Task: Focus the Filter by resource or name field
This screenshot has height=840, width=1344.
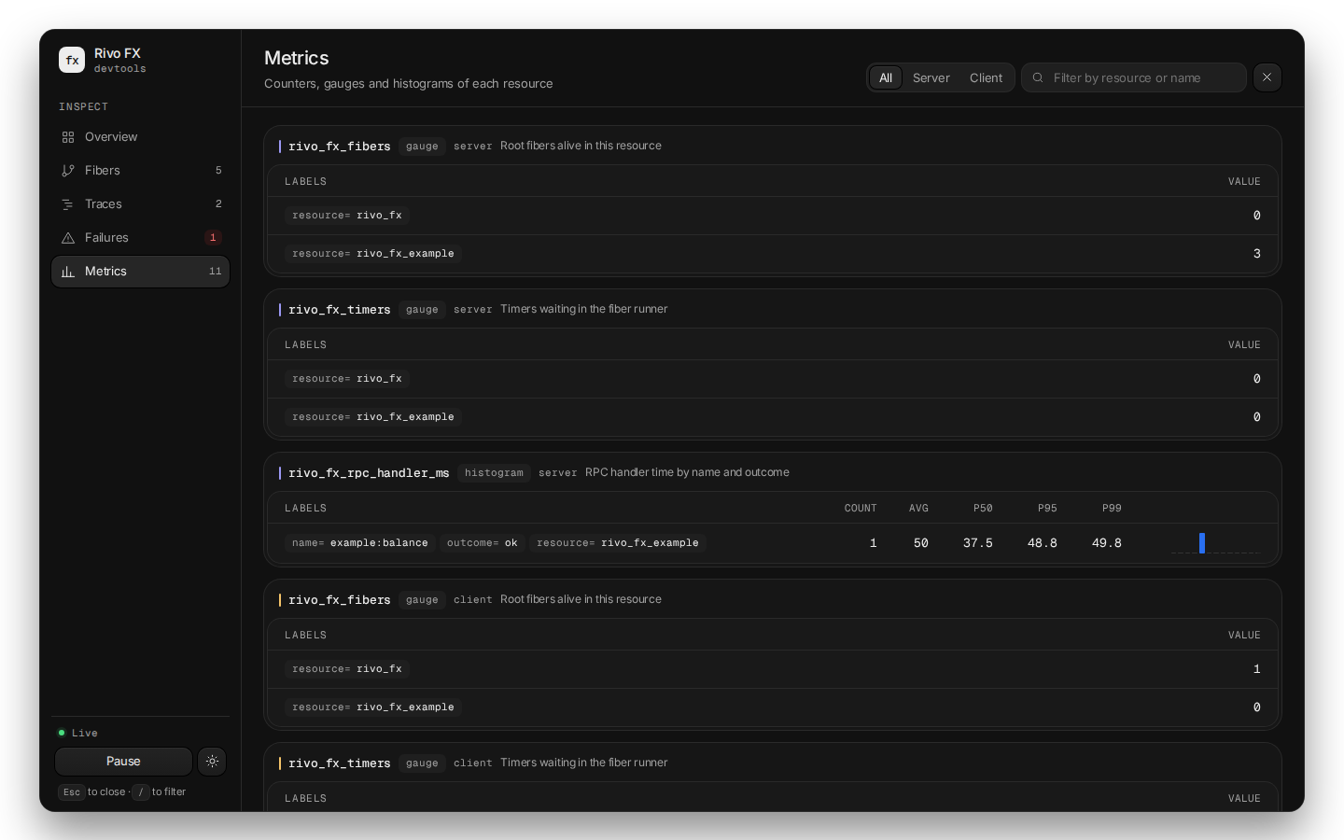Action: pyautogui.click(x=1134, y=77)
